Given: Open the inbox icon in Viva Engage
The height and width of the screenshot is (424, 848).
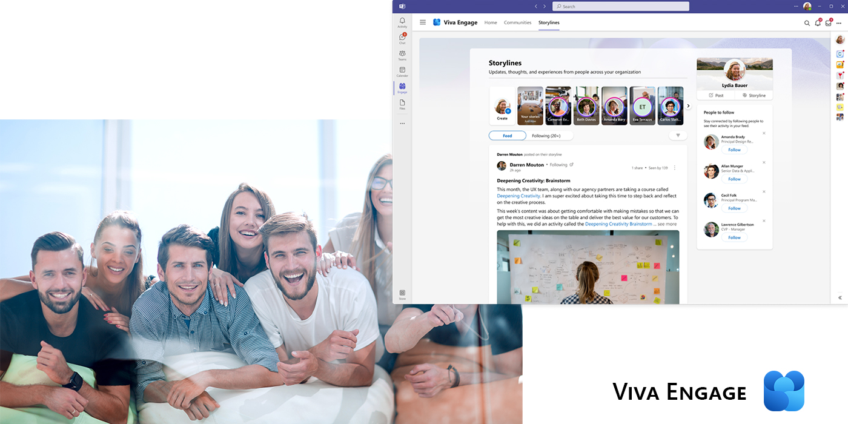Looking at the screenshot, I should tap(828, 23).
